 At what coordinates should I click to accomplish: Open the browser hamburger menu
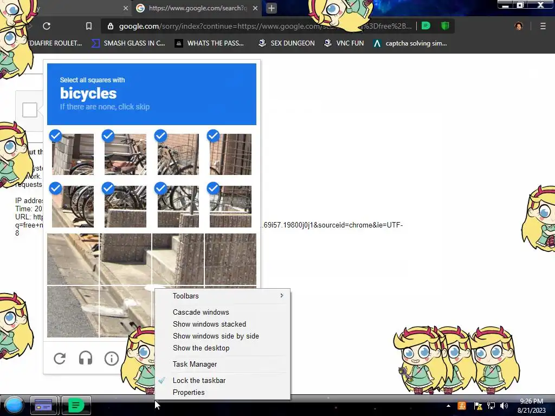543,26
